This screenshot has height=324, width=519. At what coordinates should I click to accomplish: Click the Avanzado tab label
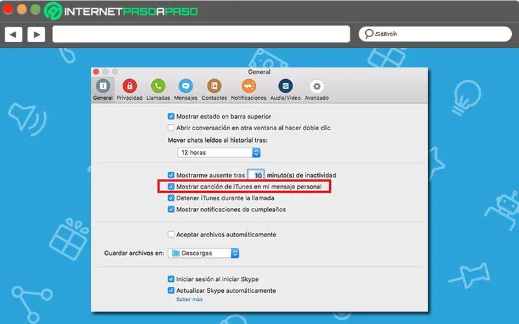point(317,98)
